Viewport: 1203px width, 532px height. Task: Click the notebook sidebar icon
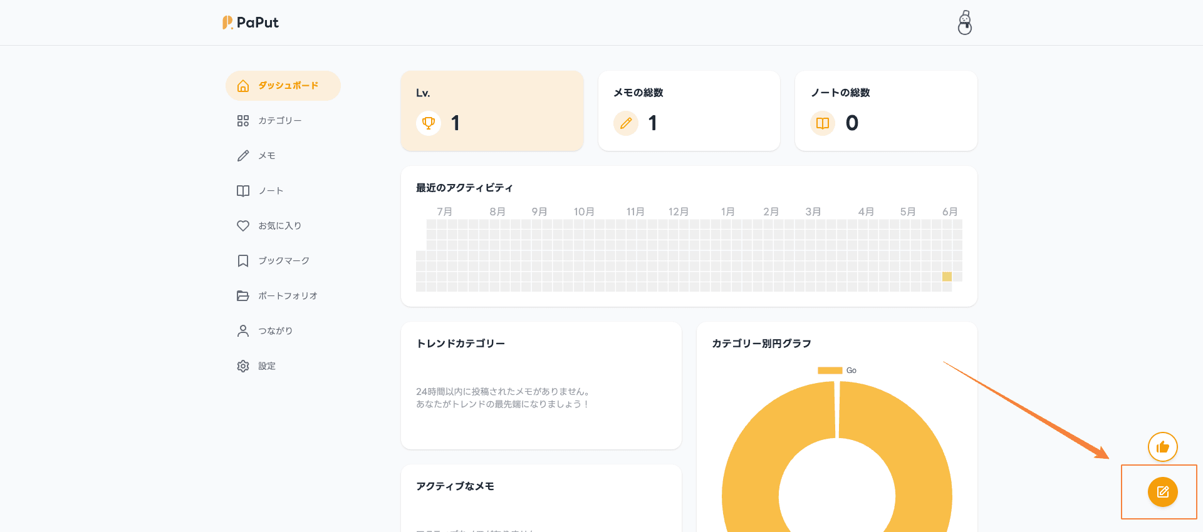coord(243,191)
